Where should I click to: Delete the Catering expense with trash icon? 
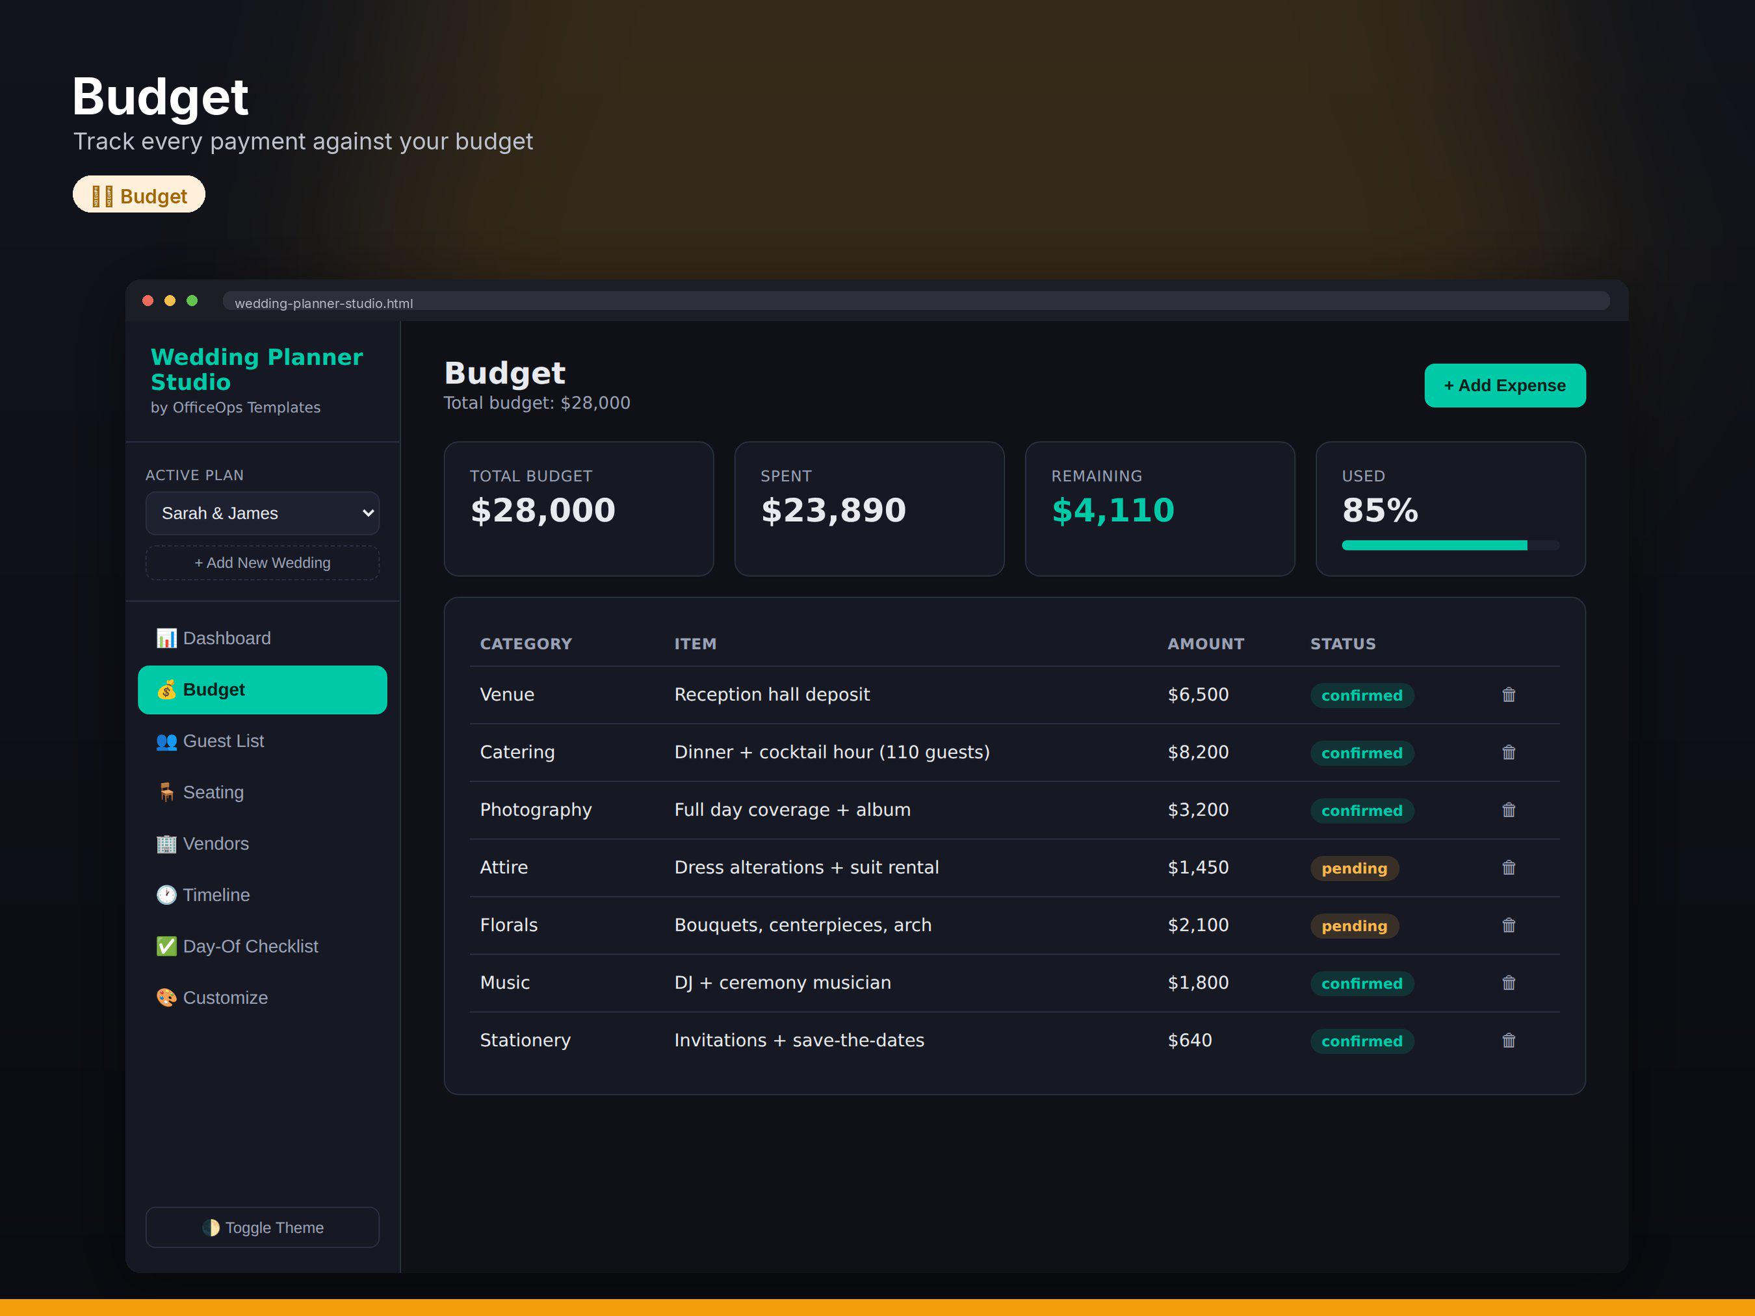(x=1508, y=752)
